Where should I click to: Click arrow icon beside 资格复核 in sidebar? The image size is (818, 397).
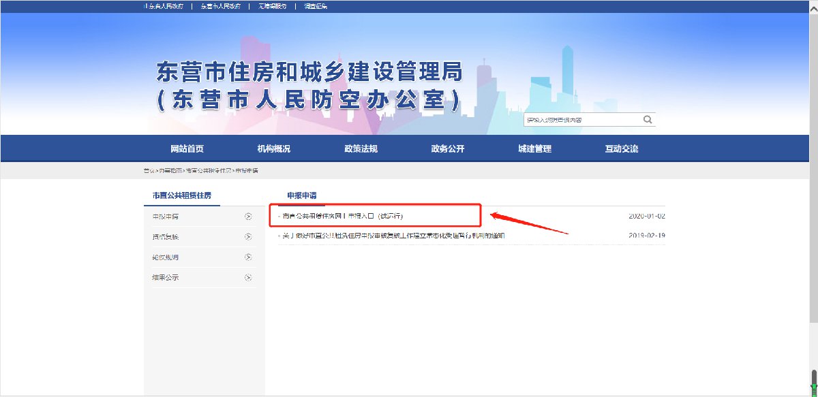point(248,237)
